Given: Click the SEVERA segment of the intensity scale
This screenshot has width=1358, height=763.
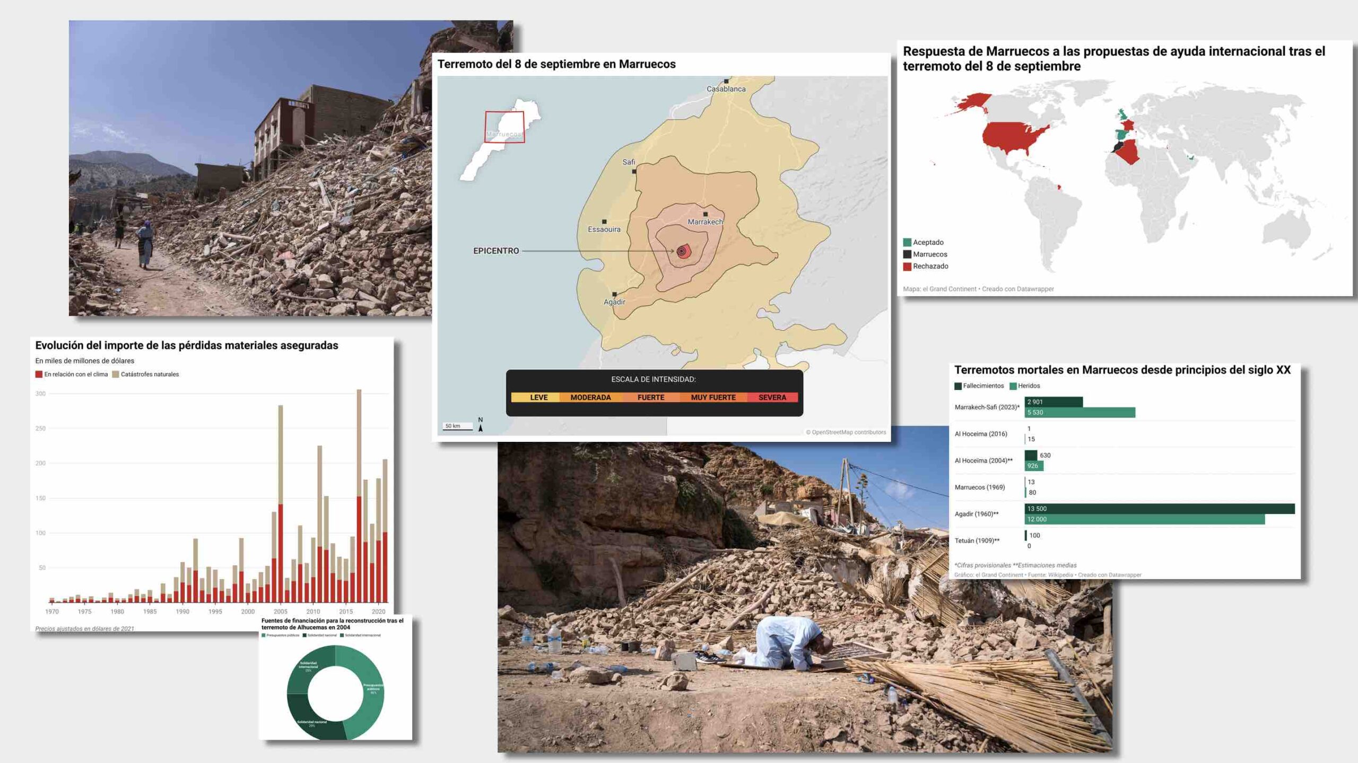Looking at the screenshot, I should pos(772,397).
